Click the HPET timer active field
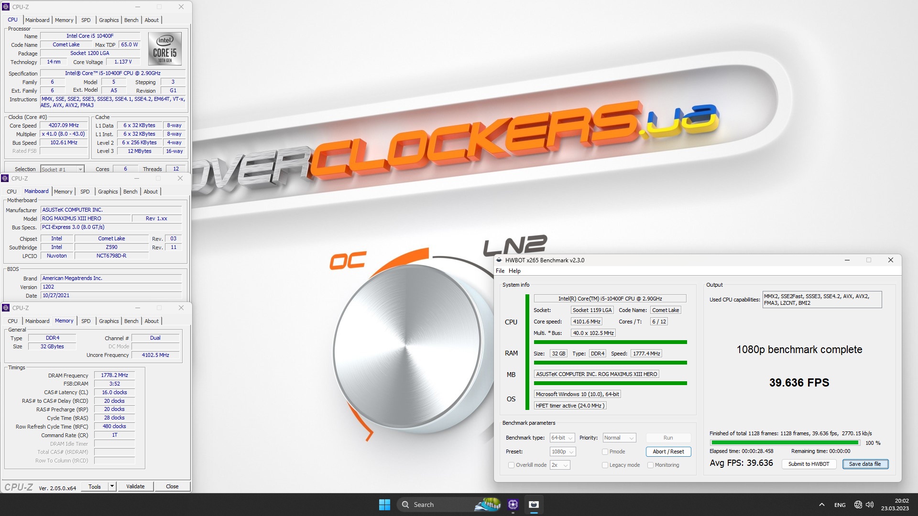This screenshot has width=918, height=516. [x=570, y=406]
